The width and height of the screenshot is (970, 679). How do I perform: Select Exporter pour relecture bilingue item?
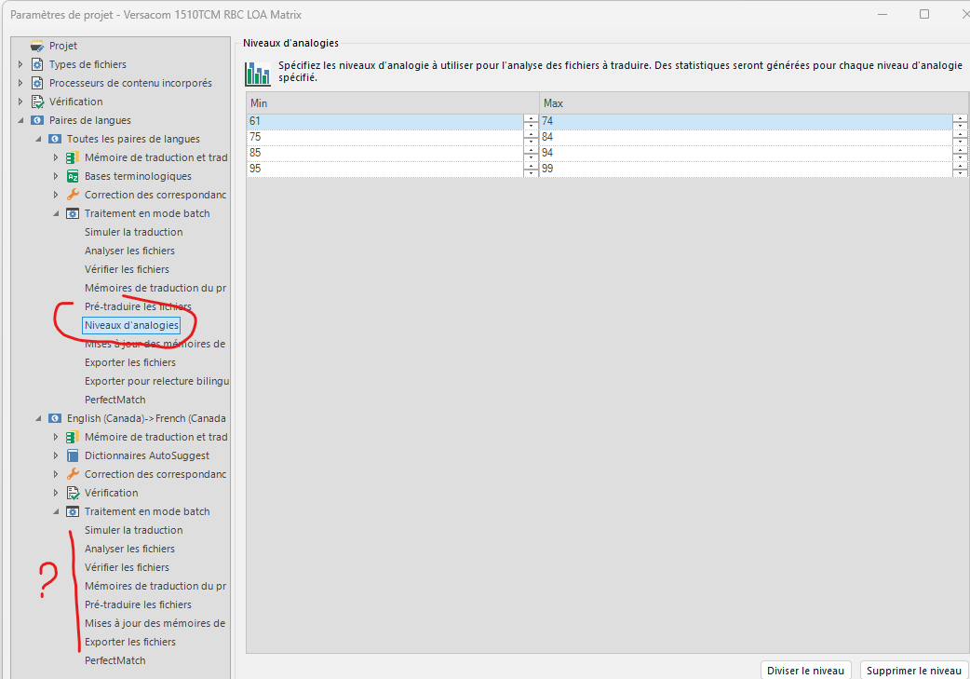pos(156,381)
